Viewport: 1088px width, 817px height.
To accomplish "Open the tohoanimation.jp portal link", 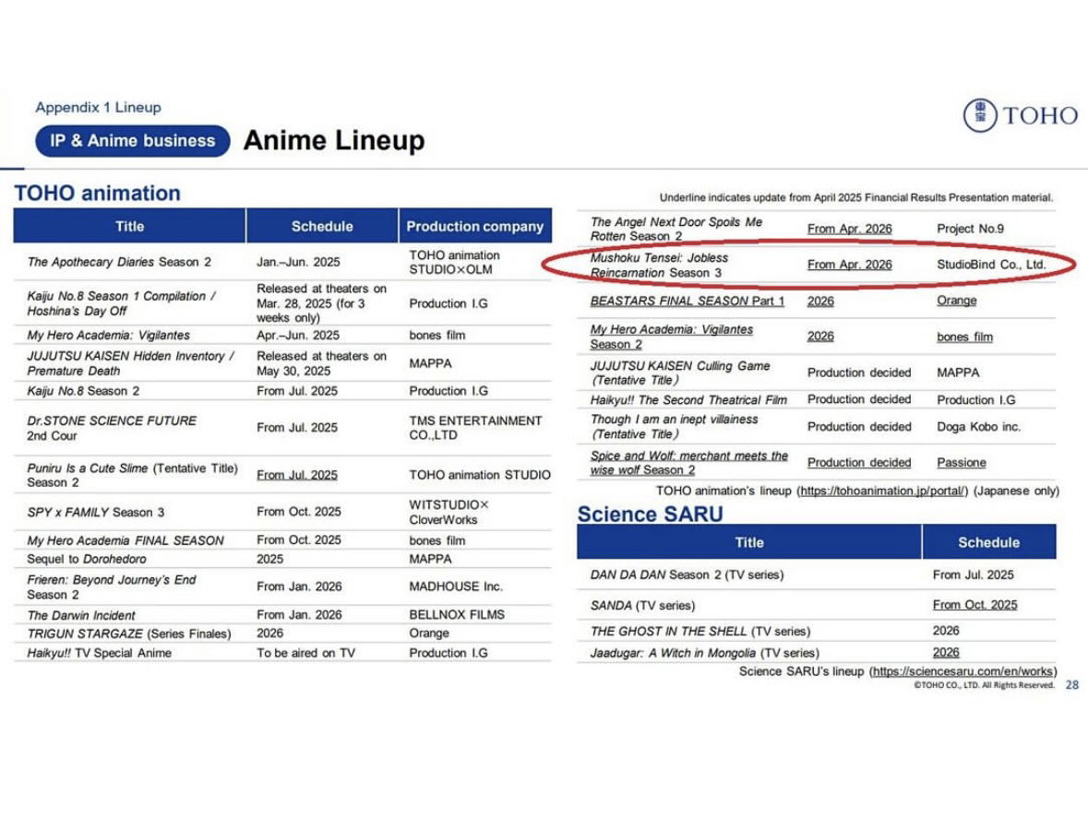I will (x=882, y=491).
